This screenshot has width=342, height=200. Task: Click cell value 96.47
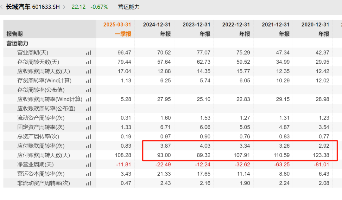[124, 53]
